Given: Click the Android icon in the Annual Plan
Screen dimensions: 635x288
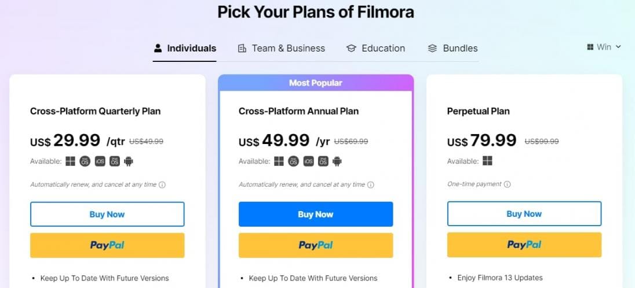Looking at the screenshot, I should click(x=337, y=161).
